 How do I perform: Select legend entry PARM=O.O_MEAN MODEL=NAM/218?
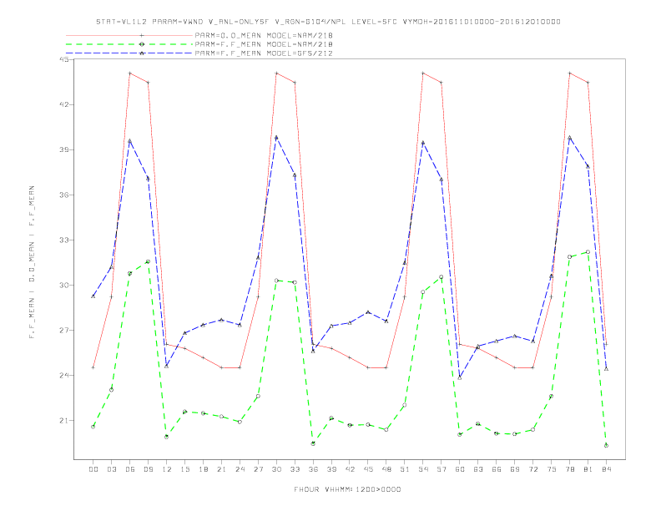coord(264,35)
